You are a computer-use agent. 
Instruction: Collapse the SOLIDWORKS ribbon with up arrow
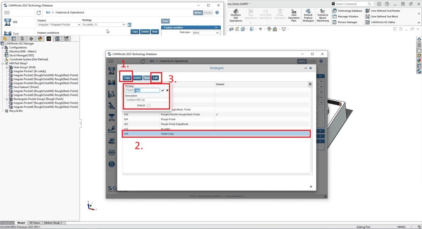tap(419, 22)
